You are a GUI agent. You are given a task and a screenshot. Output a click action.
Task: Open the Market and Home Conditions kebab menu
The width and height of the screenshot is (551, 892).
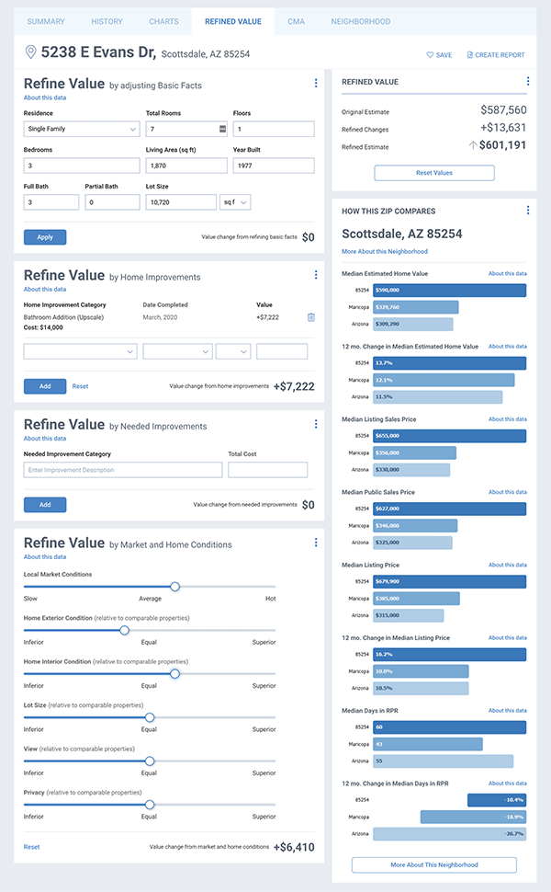click(316, 543)
